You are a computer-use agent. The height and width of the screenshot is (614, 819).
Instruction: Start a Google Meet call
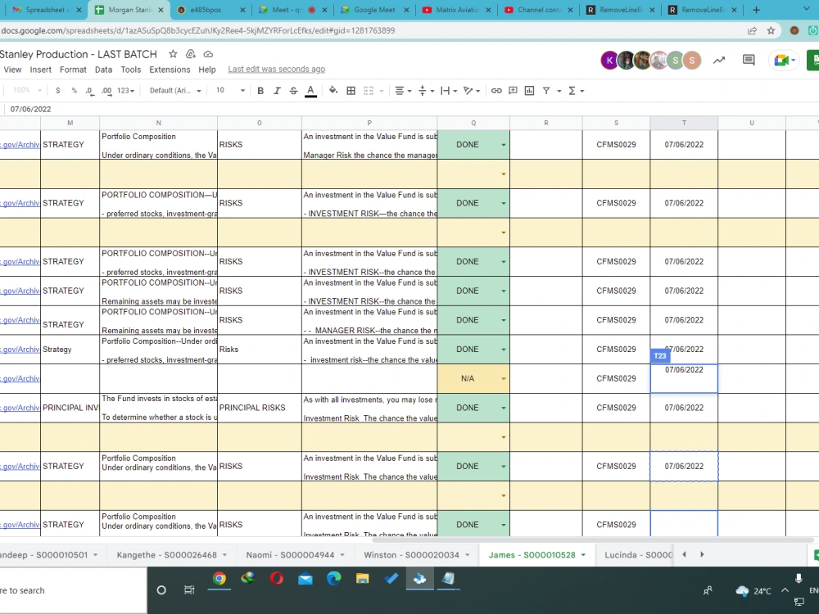(x=784, y=61)
